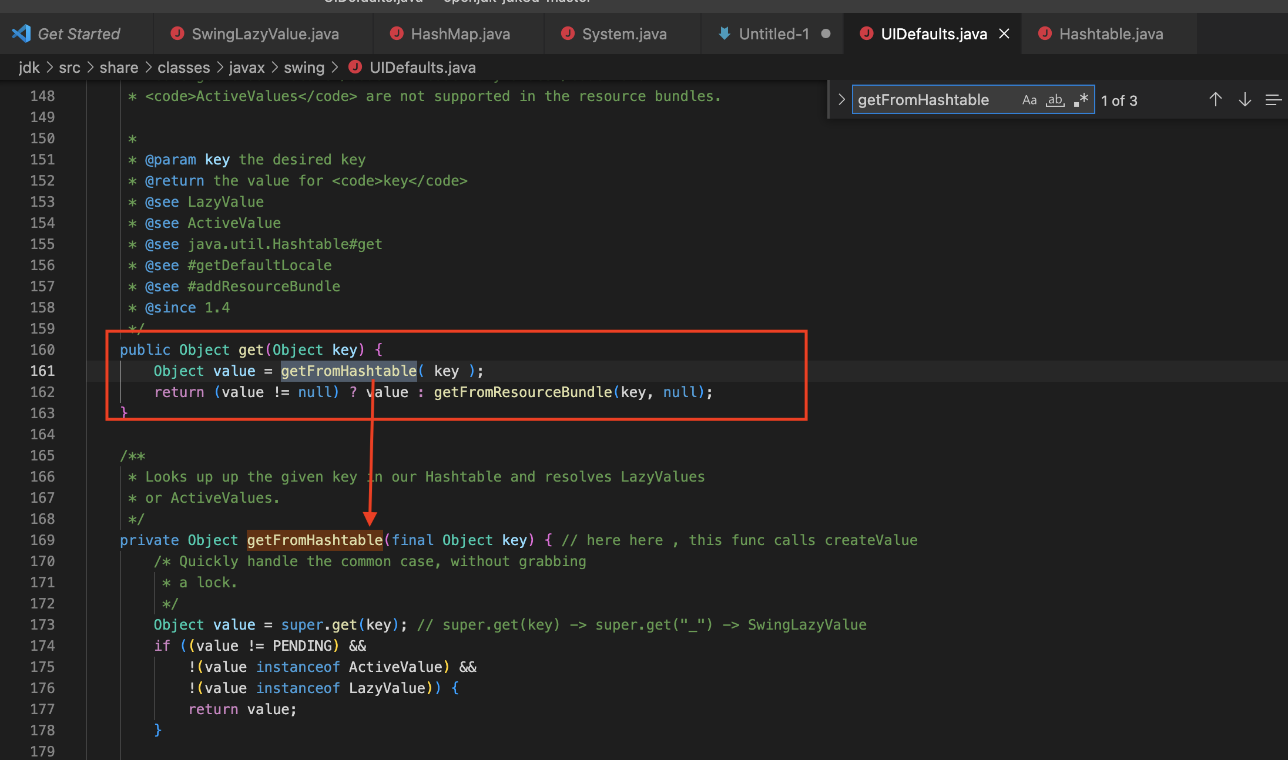Select the javax breadcrumb segment
The height and width of the screenshot is (760, 1288).
(247, 68)
